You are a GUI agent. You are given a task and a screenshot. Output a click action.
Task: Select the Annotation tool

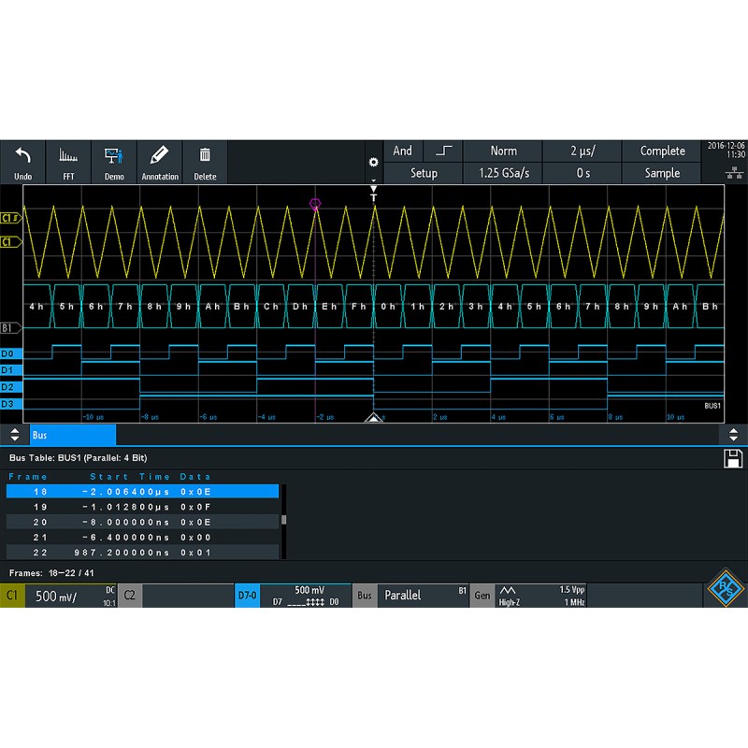(x=159, y=161)
